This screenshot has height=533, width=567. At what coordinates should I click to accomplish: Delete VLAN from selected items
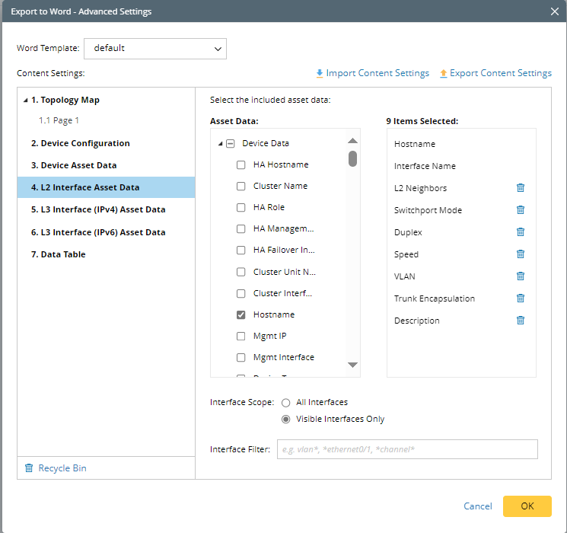click(521, 276)
